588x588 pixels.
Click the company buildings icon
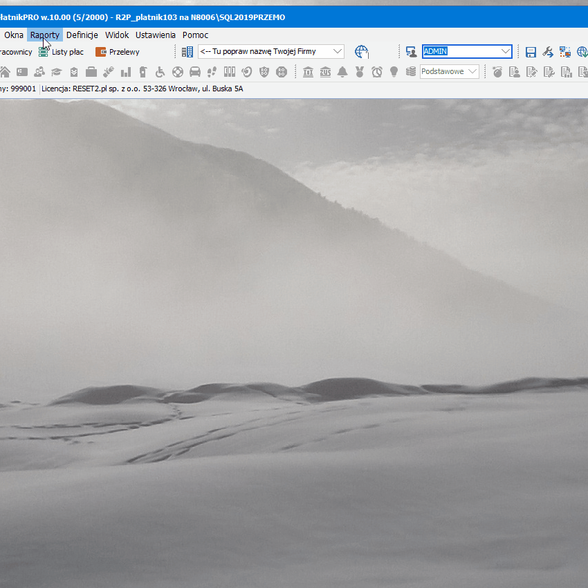[x=187, y=52]
